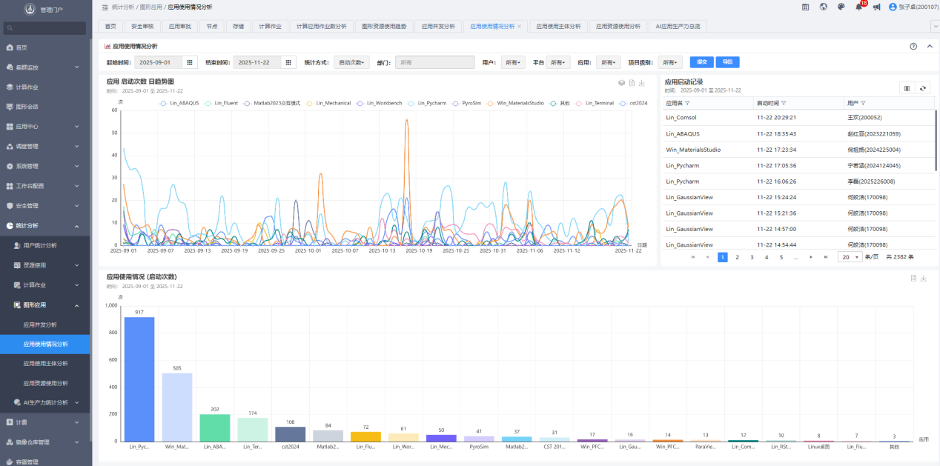Viewport: 940px width, 466px height.
Task: Click the announcement megaphone icon
Action: coord(876,7)
